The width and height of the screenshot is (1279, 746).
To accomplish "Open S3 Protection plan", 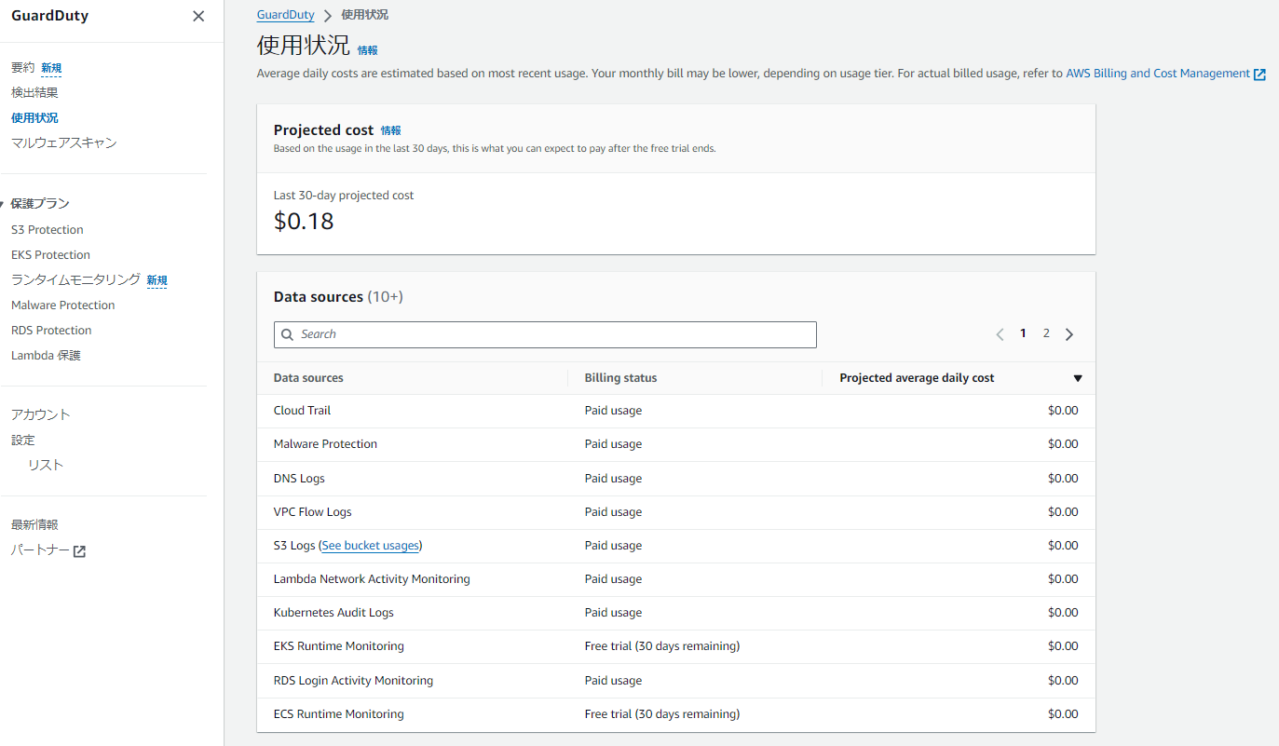I will 48,230.
